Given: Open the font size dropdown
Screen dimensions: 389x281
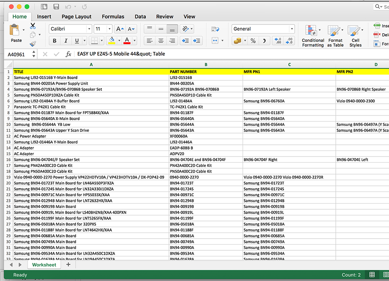Looking at the screenshot, I should tap(108, 29).
